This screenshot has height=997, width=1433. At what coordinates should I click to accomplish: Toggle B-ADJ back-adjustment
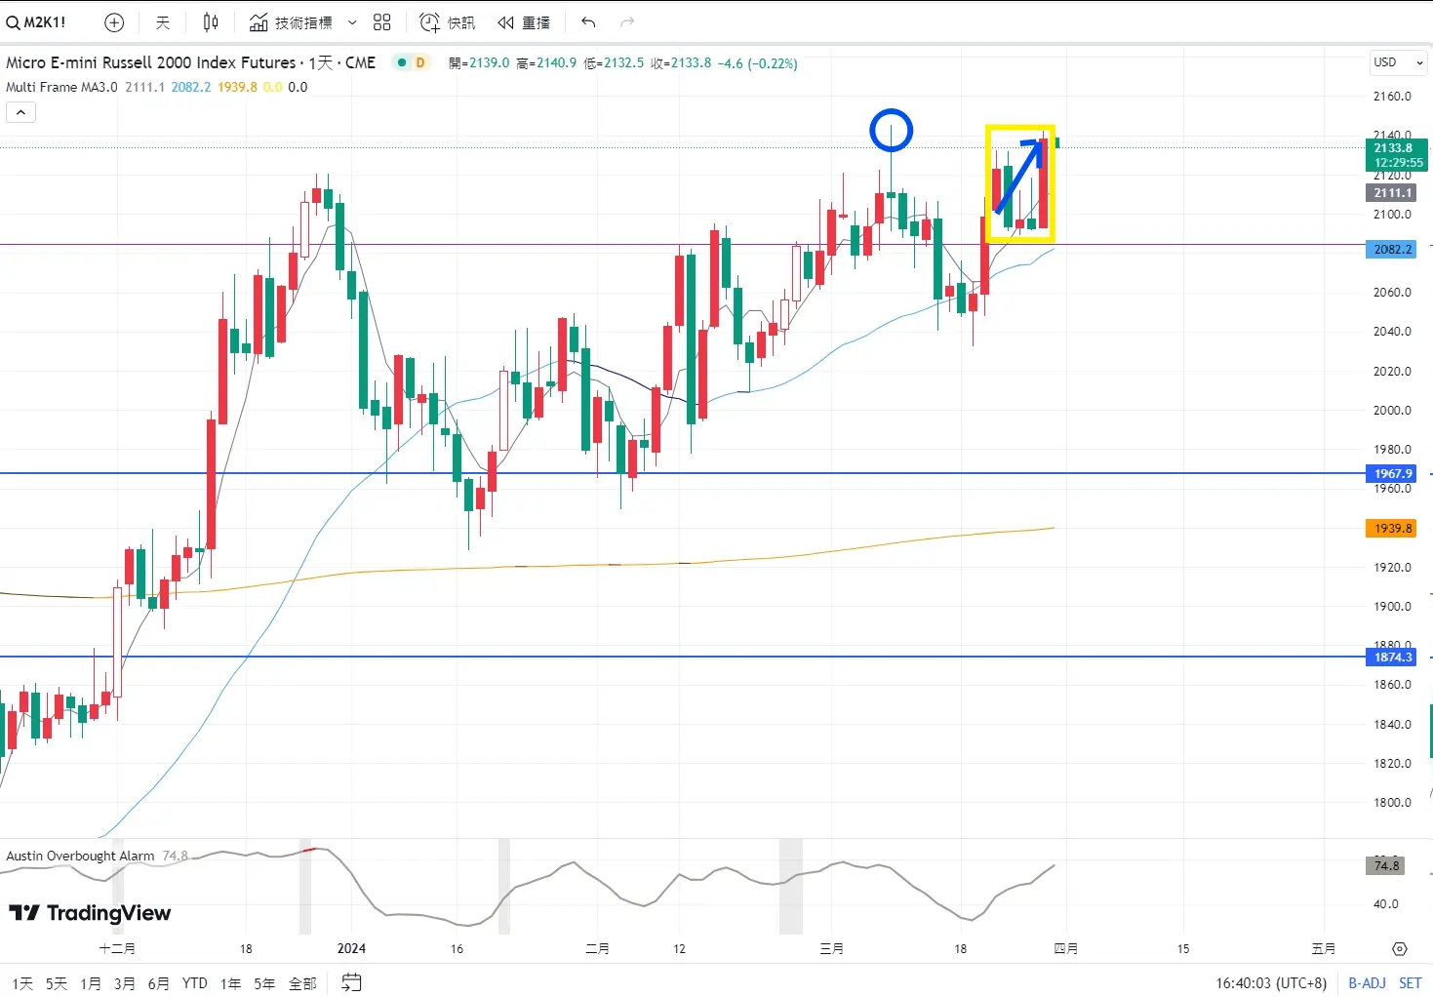[1367, 983]
